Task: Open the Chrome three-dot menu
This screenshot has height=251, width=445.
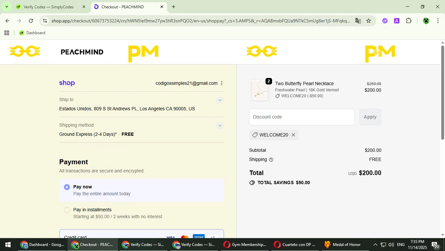Action: [x=438, y=21]
